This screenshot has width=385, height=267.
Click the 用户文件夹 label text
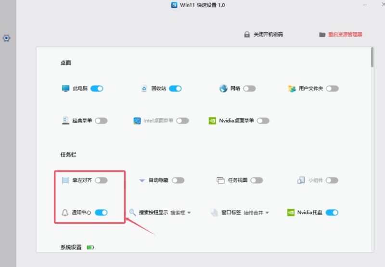click(311, 89)
